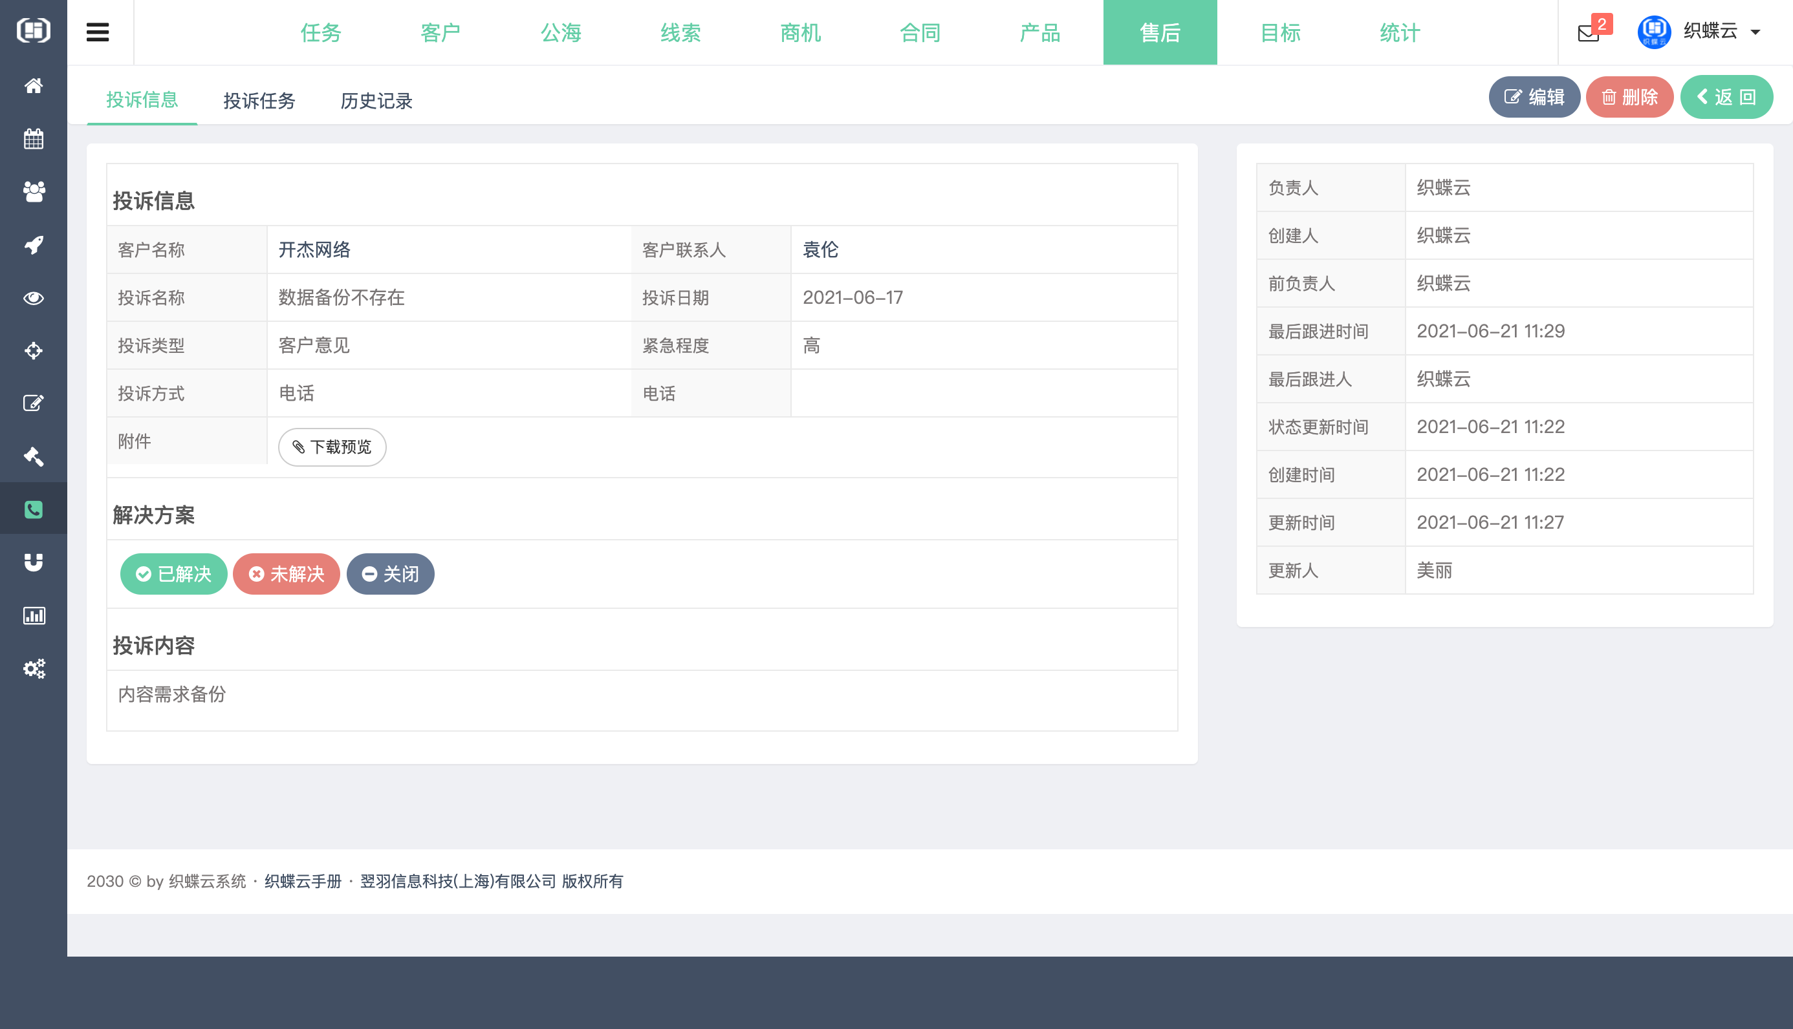
Task: Toggle the 关闭 solution status
Action: [390, 574]
